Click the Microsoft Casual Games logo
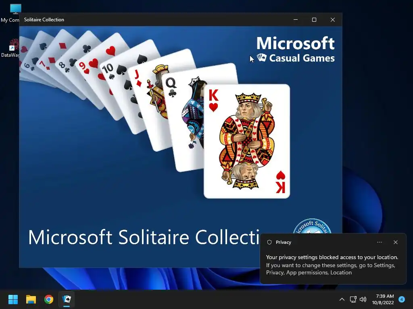This screenshot has height=309, width=413. pyautogui.click(x=295, y=49)
